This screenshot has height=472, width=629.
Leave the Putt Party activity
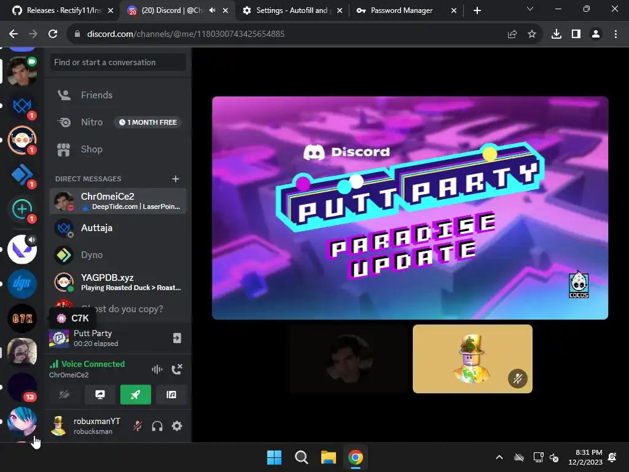(x=177, y=338)
